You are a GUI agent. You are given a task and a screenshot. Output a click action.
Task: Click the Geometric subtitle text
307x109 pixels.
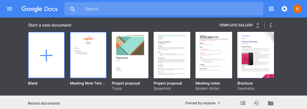(x=246, y=88)
